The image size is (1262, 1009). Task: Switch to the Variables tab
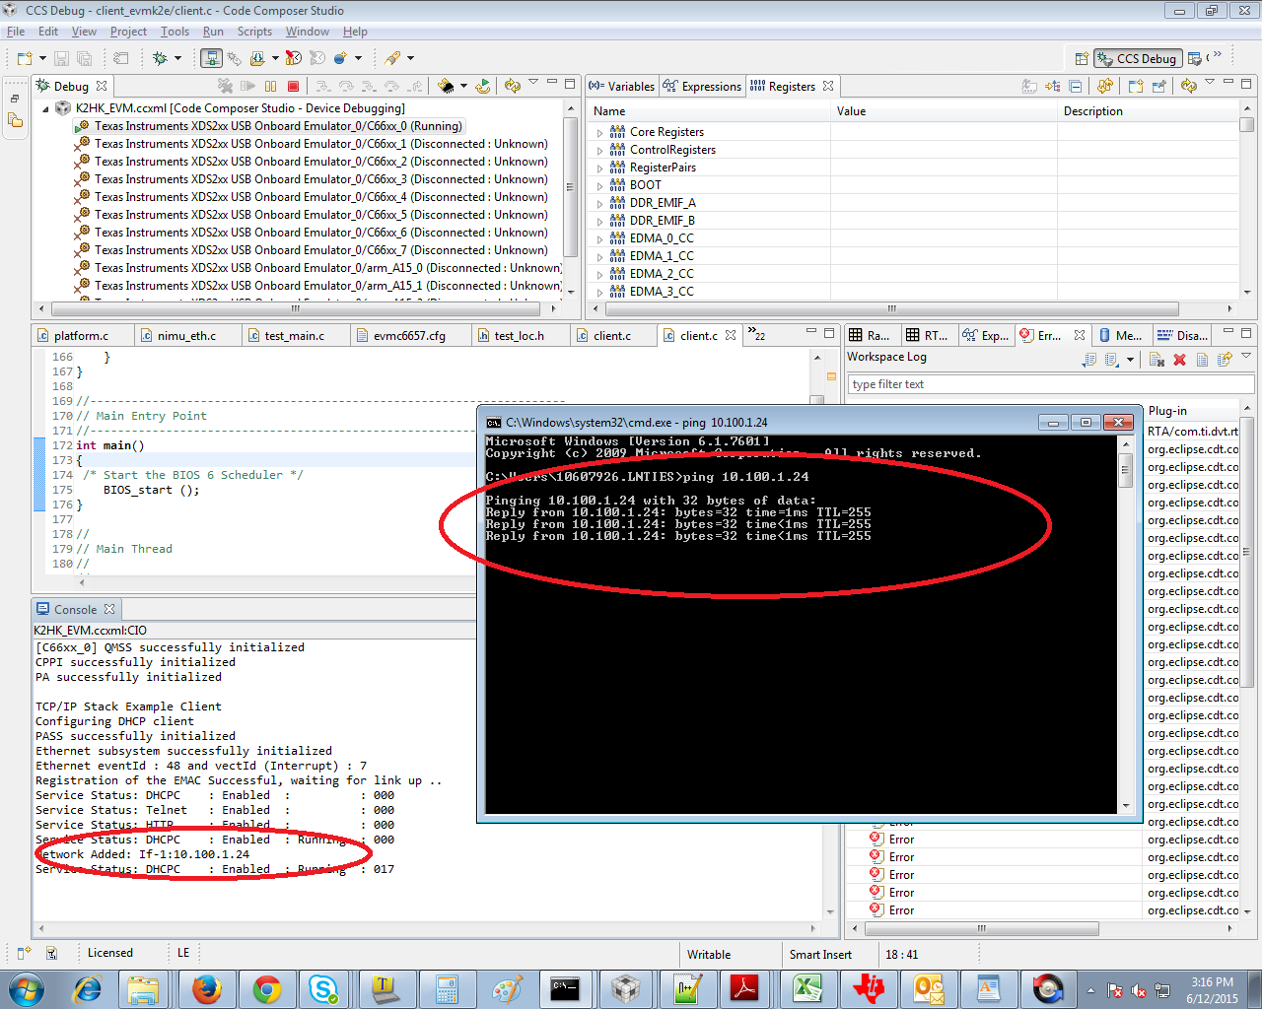click(622, 87)
